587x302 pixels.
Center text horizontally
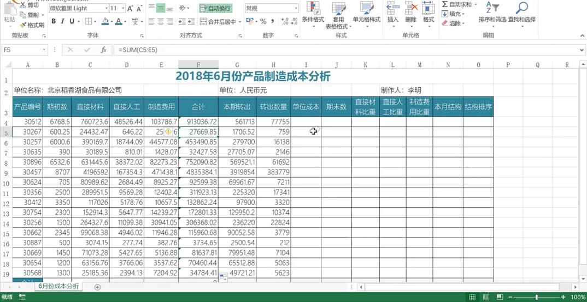click(161, 21)
